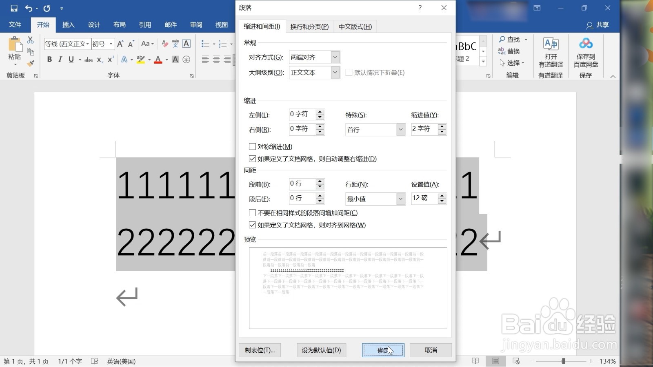This screenshot has height=367, width=653.
Task: Apply strikethrough formatting
Action: [x=89, y=60]
